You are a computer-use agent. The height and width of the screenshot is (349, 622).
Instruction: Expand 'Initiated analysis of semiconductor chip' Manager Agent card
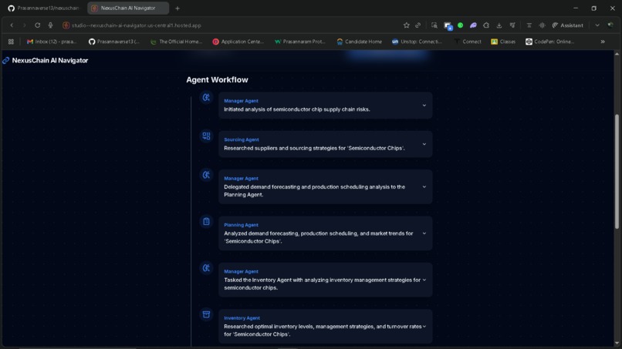coord(424,106)
